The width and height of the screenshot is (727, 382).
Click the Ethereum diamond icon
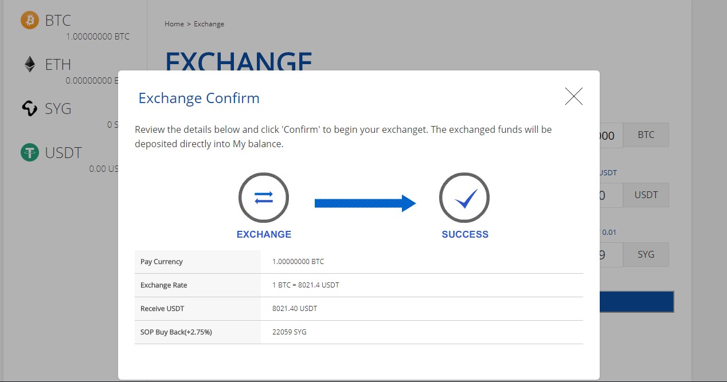[x=29, y=64]
